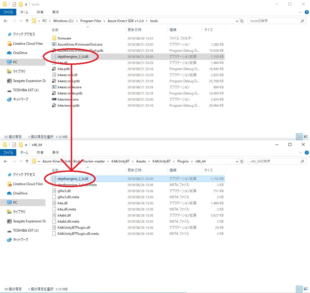Open OneDrive in tools window sidebar
The height and width of the screenshot is (293, 310).
click(x=20, y=53)
